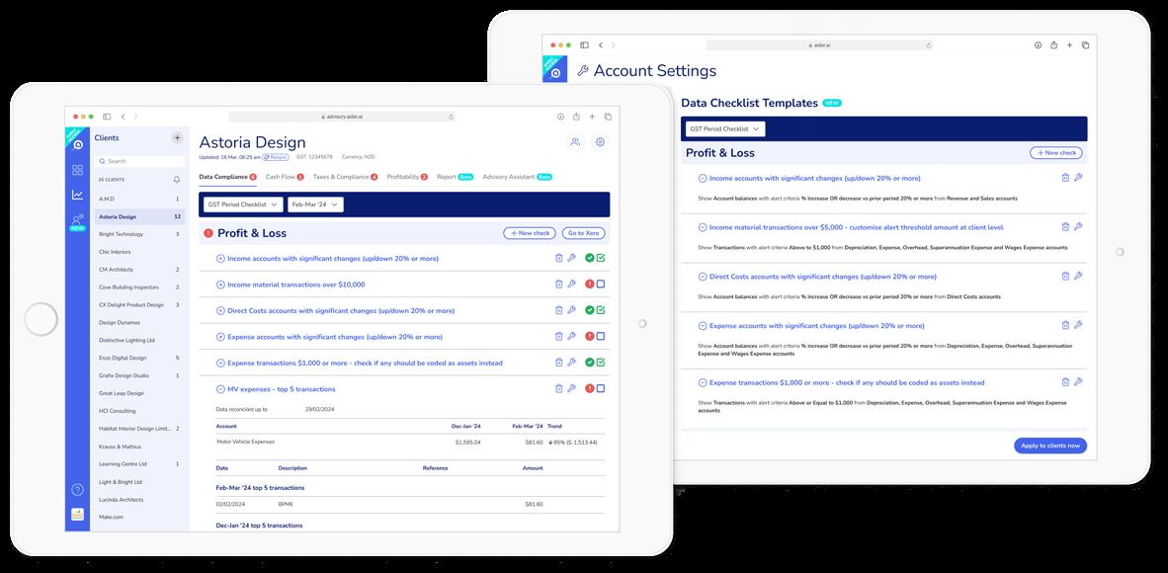The width and height of the screenshot is (1168, 573).
Task: Delete the MV expenses top 5 transactions check
Action: [x=558, y=388]
